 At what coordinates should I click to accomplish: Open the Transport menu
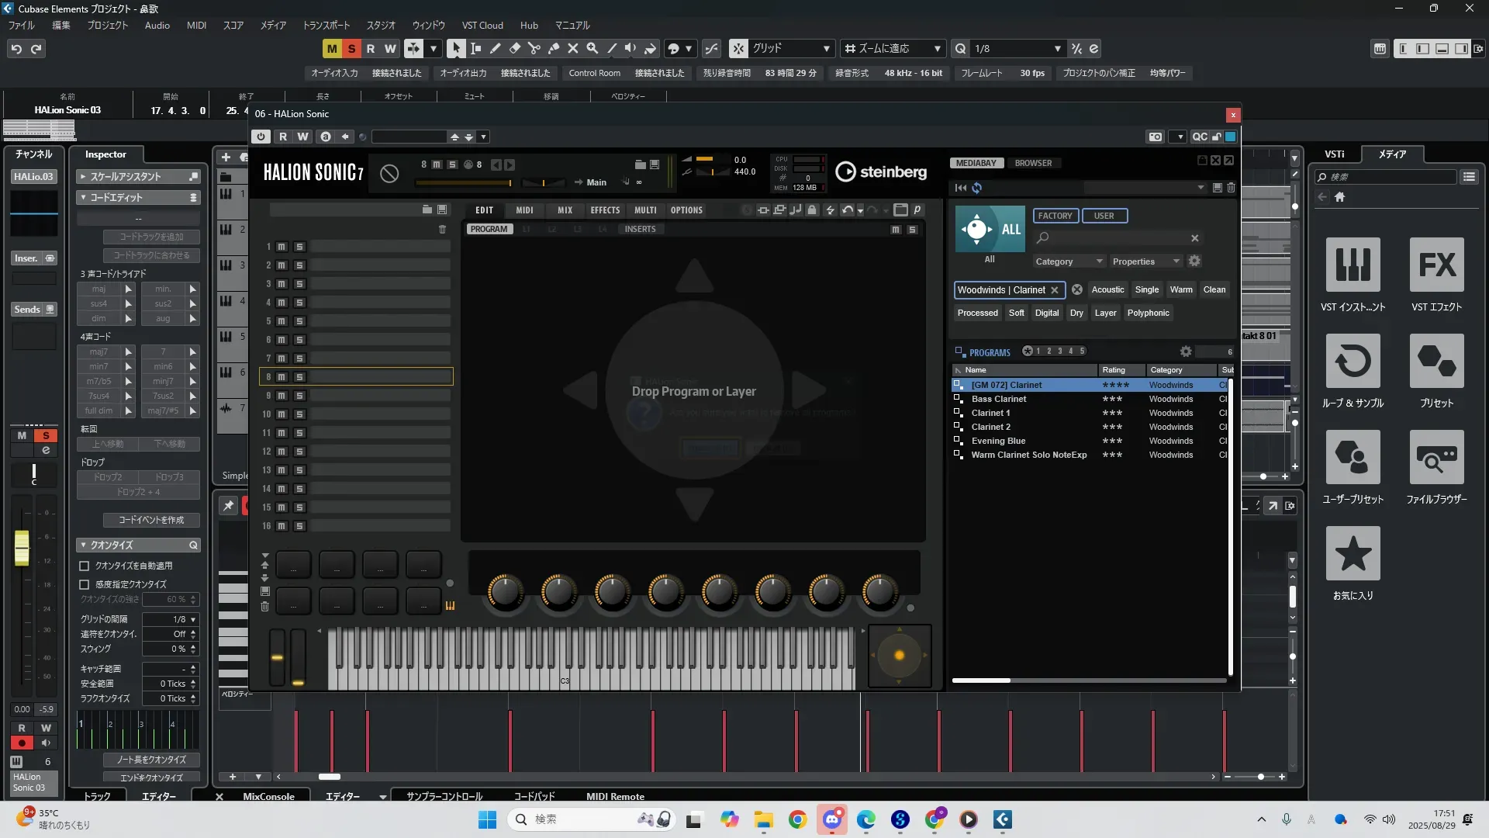coord(326,26)
